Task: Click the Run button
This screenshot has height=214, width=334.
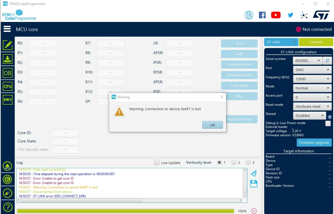Action: (x=239, y=43)
